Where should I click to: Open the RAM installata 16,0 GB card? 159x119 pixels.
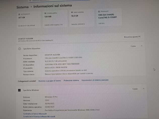(x=82, y=18)
